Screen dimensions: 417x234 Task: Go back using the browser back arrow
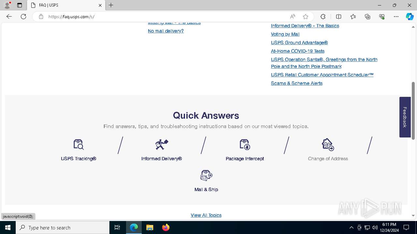tap(9, 17)
